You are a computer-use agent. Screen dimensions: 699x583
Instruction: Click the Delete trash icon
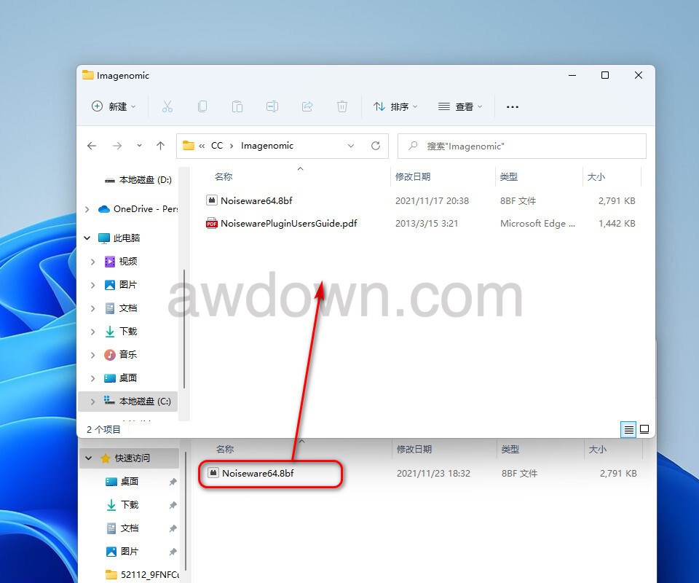342,106
